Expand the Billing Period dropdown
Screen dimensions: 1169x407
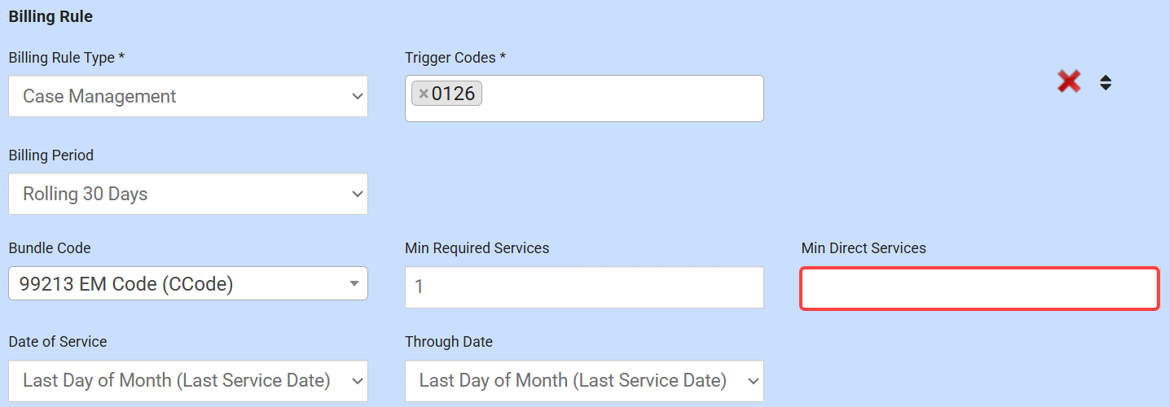point(187,194)
